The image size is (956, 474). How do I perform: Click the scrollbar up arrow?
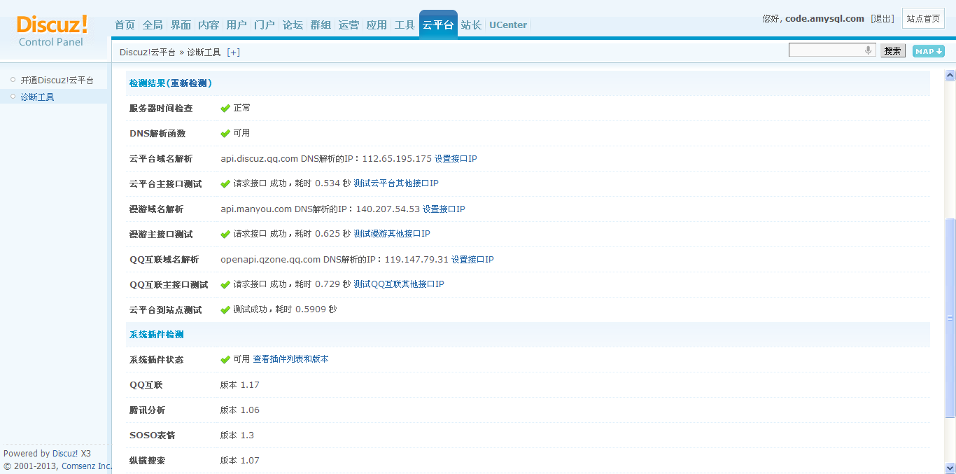pyautogui.click(x=950, y=75)
